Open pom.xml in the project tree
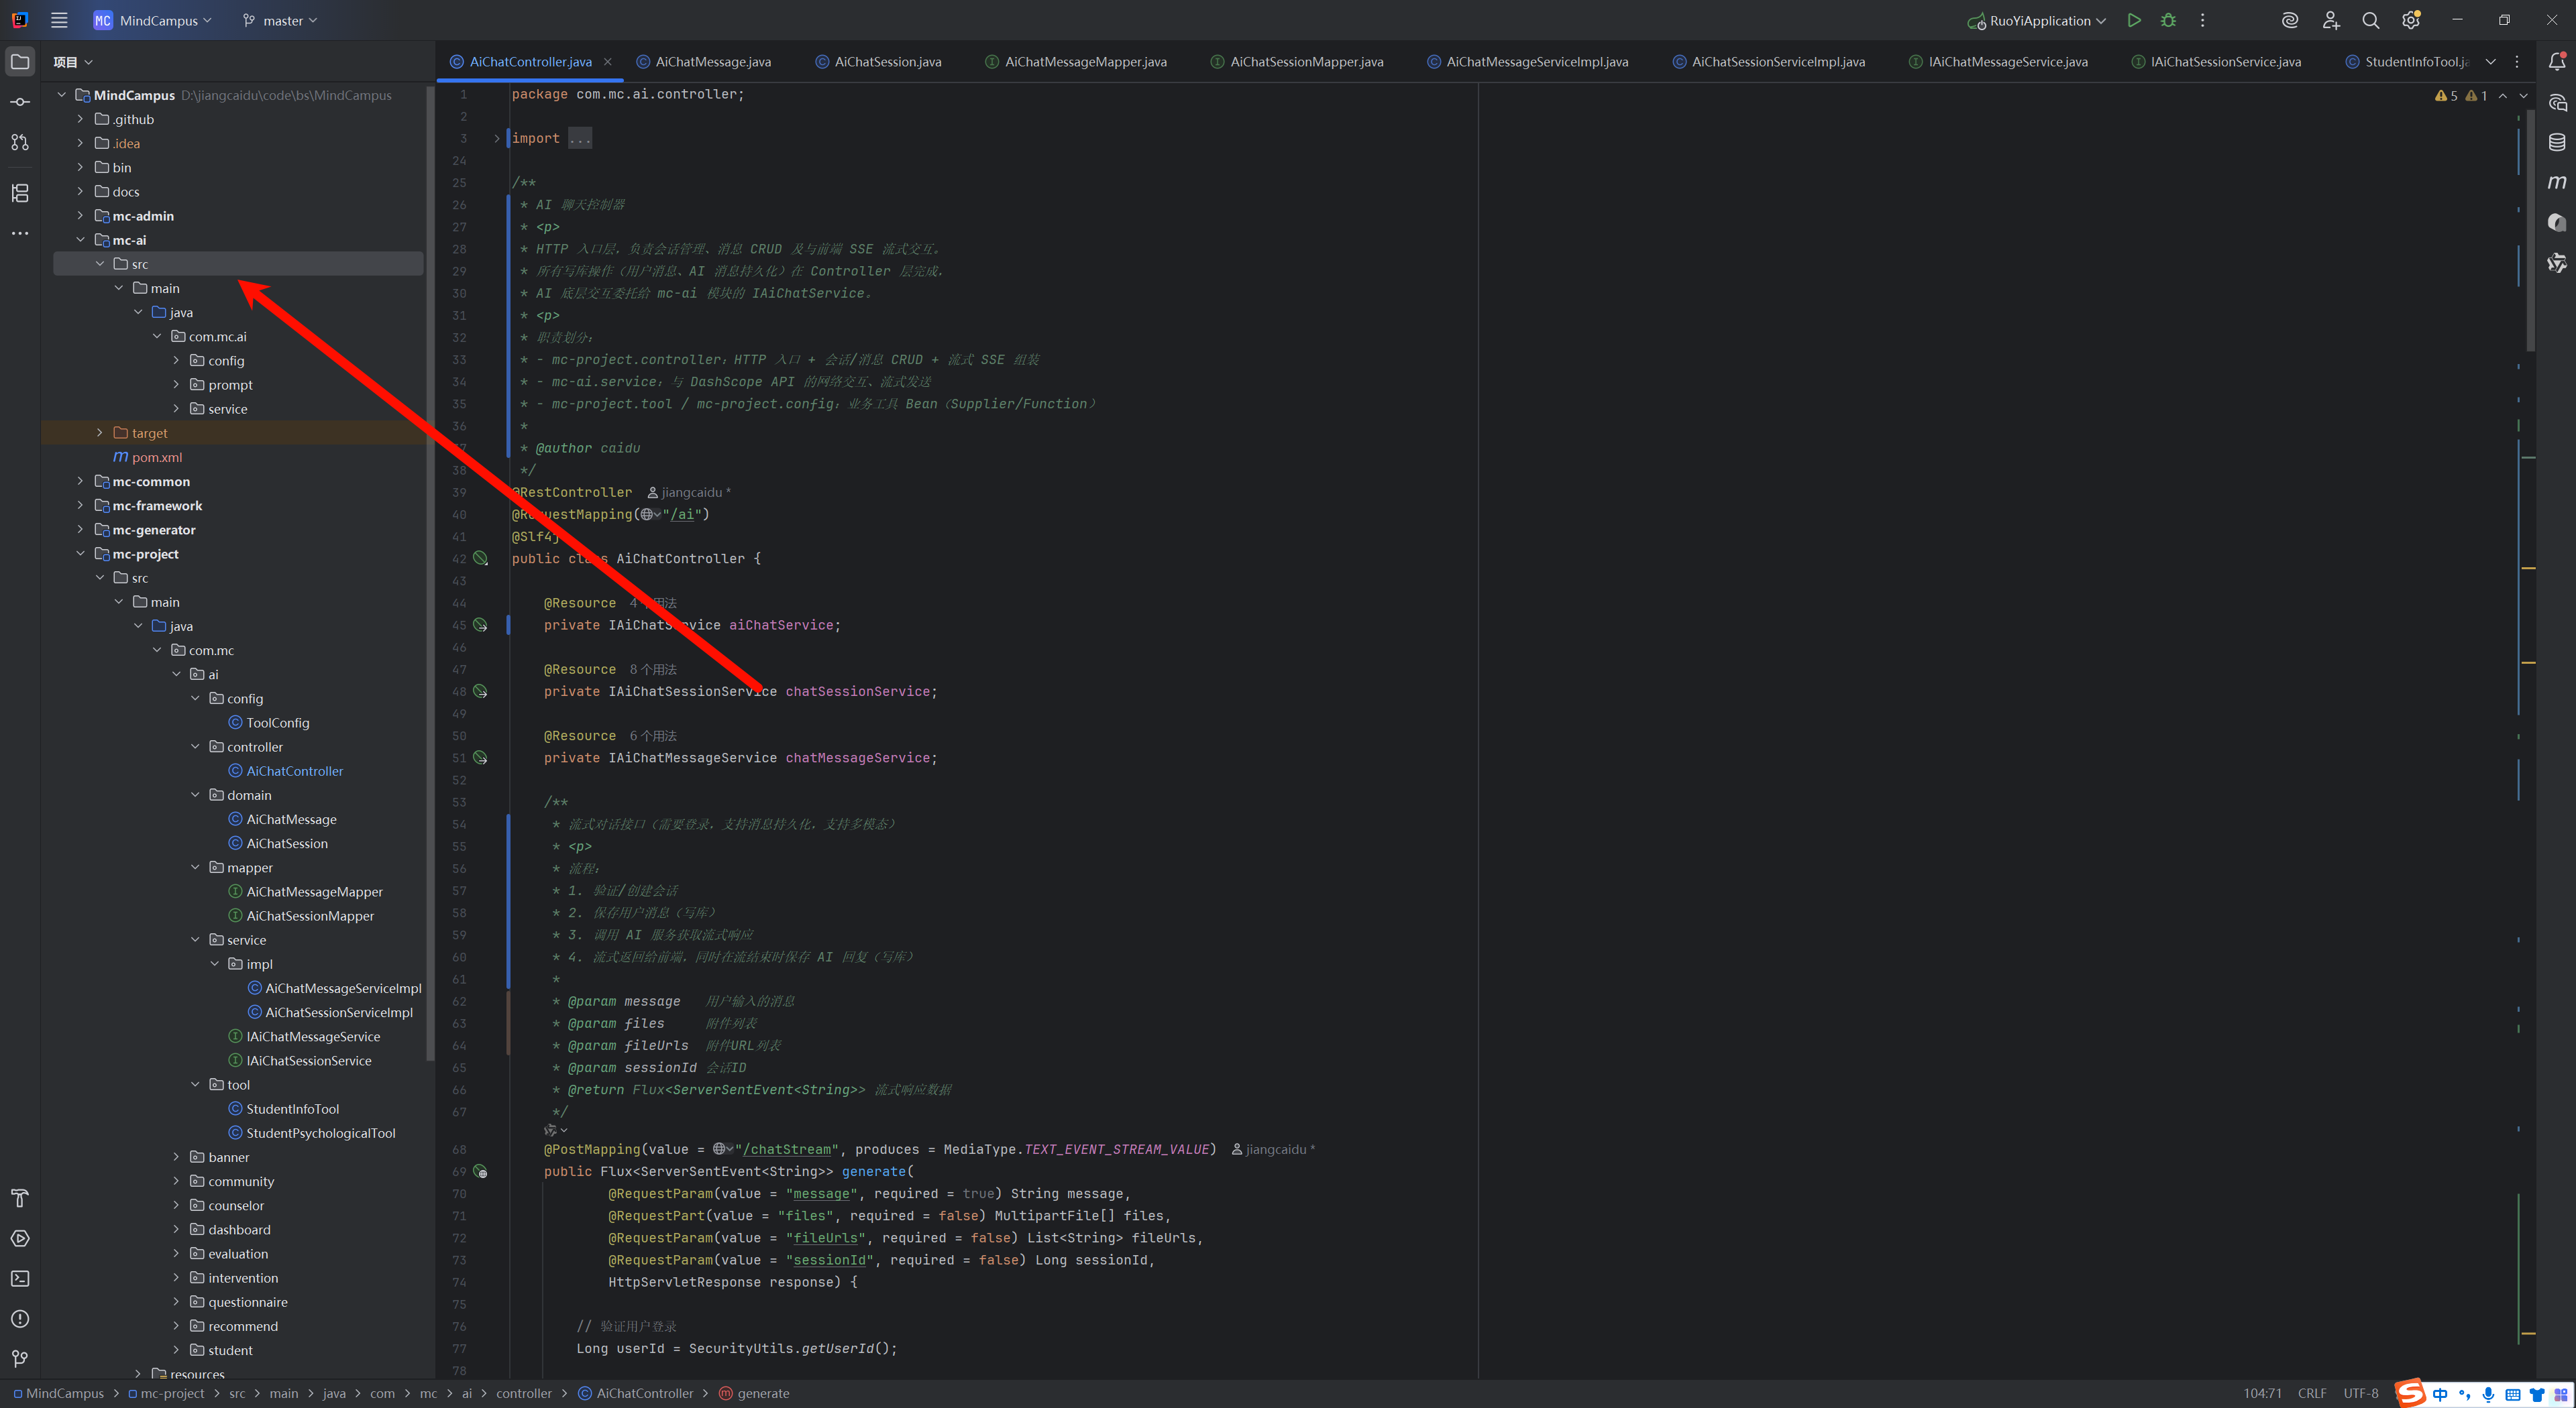Viewport: 2576px width, 1408px height. click(157, 458)
